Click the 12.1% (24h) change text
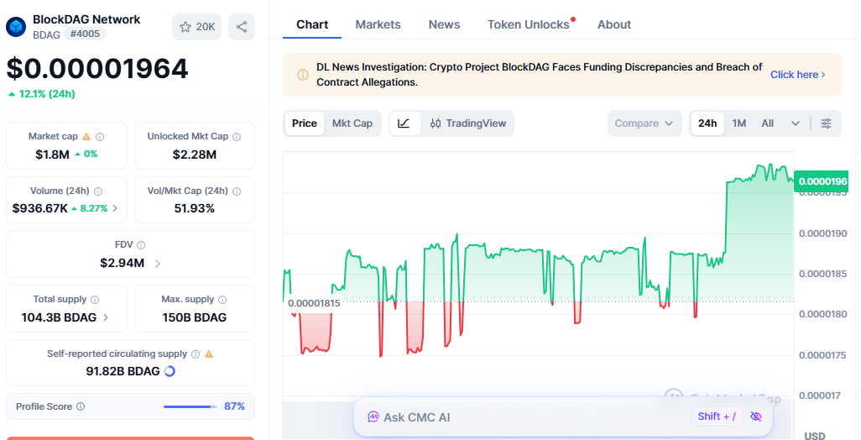This screenshot has height=440, width=861. pyautogui.click(x=42, y=94)
